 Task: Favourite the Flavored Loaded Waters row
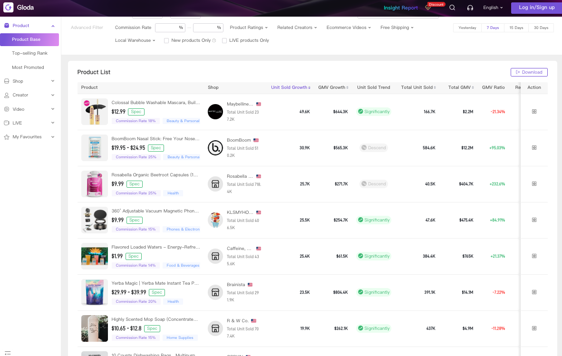click(534, 256)
